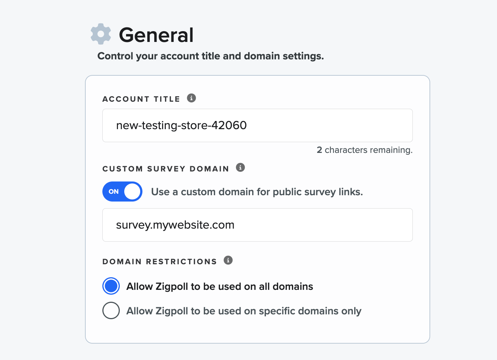Image resolution: width=497 pixels, height=360 pixels.
Task: Click the DOMAIN RESTRICTIONS section label
Action: (x=159, y=261)
